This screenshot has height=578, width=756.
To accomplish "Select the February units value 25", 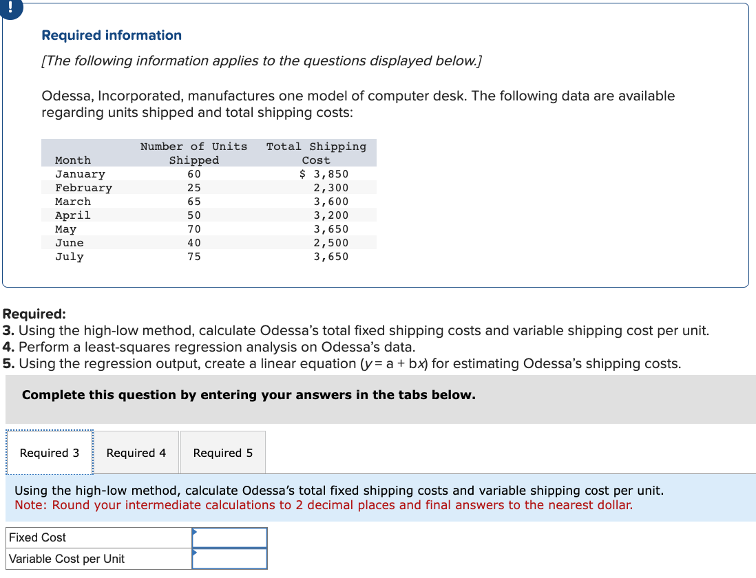I will 193,187.
